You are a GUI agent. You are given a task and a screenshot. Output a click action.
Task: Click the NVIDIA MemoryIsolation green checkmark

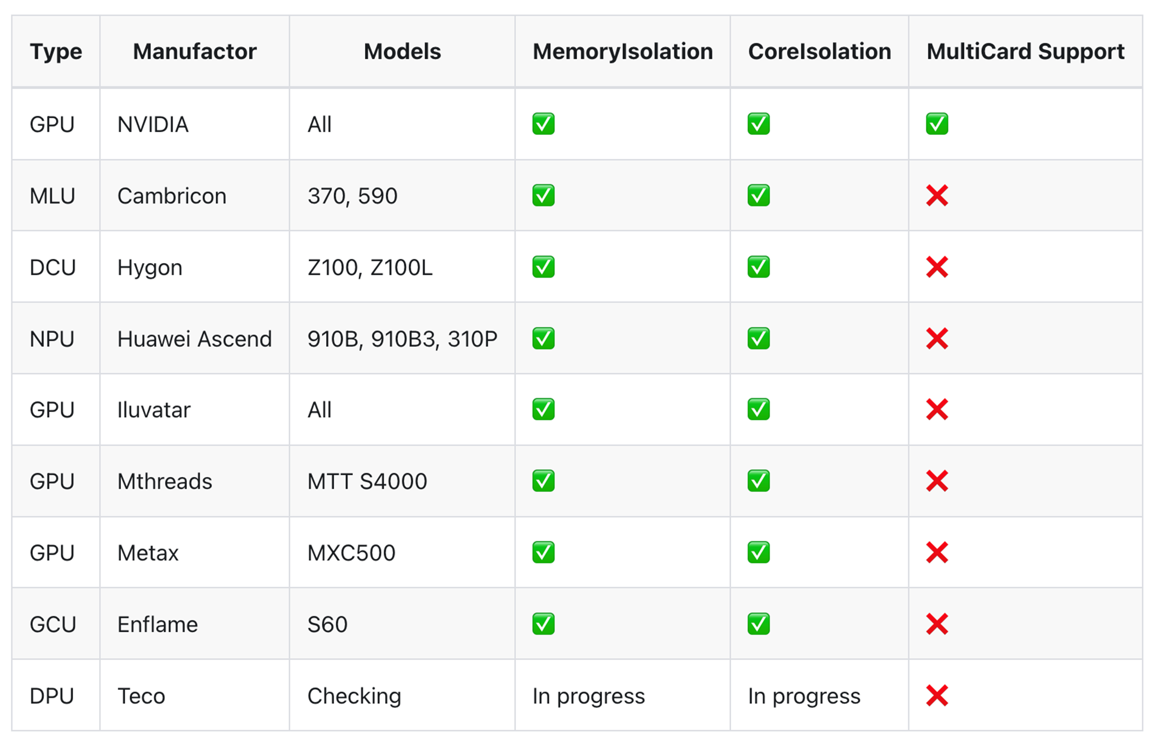543,124
